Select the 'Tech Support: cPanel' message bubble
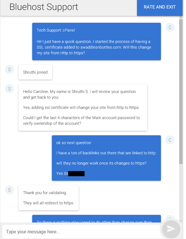Screen dimensions: 186x239 pyautogui.click(x=96, y=41)
